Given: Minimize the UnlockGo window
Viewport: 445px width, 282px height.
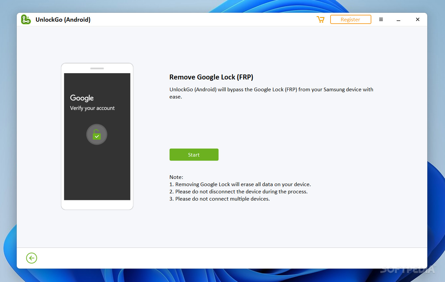Looking at the screenshot, I should [398, 20].
